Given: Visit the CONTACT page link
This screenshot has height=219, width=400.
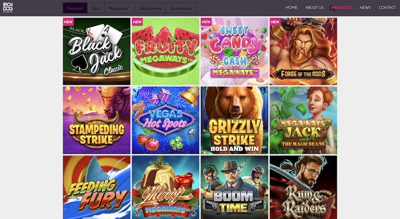Looking at the screenshot, I should (x=387, y=8).
